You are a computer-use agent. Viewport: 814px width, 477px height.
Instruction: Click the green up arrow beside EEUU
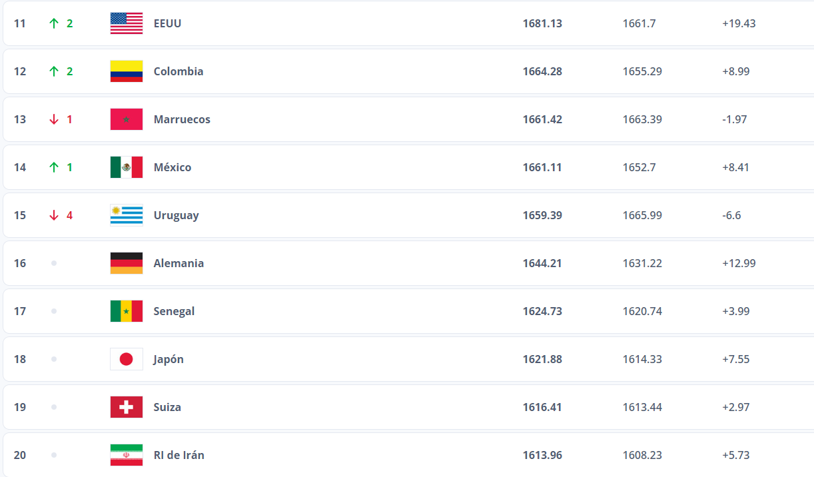(54, 23)
